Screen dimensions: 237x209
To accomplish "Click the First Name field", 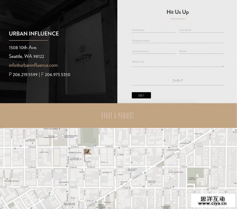I will click(x=154, y=30).
